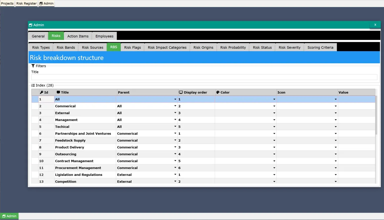The image size is (384, 220).
Task: Open the Risk Sources sub-tab
Action: 92,48
